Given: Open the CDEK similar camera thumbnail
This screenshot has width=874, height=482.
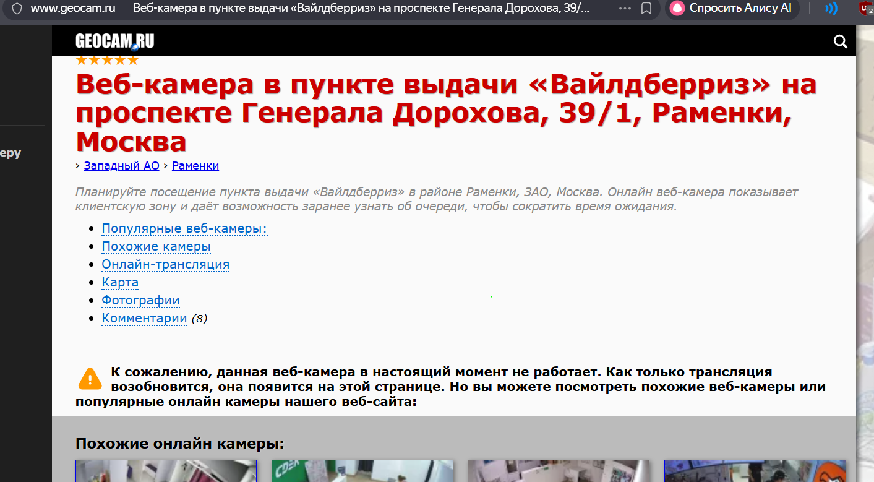Looking at the screenshot, I should pos(362,471).
